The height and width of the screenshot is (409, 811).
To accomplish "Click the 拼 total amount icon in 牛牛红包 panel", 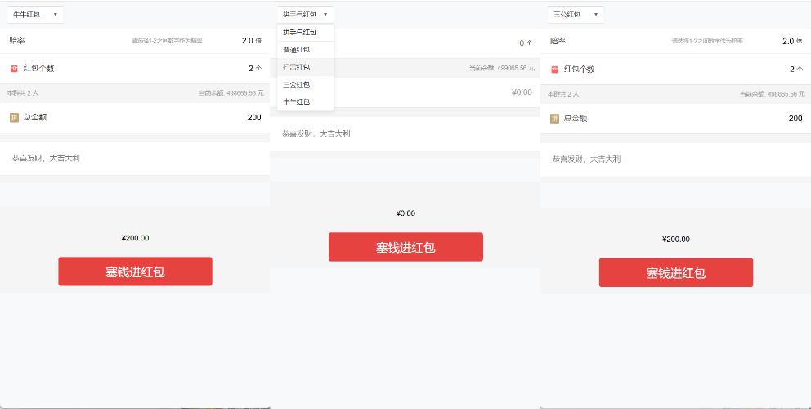I will pos(14,117).
